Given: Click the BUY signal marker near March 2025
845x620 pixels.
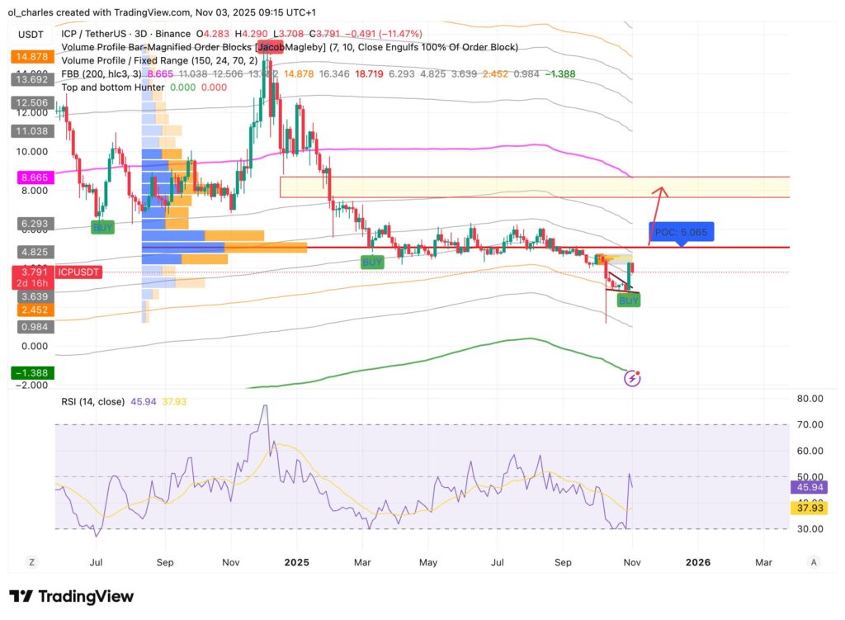Looking at the screenshot, I should pyautogui.click(x=372, y=262).
